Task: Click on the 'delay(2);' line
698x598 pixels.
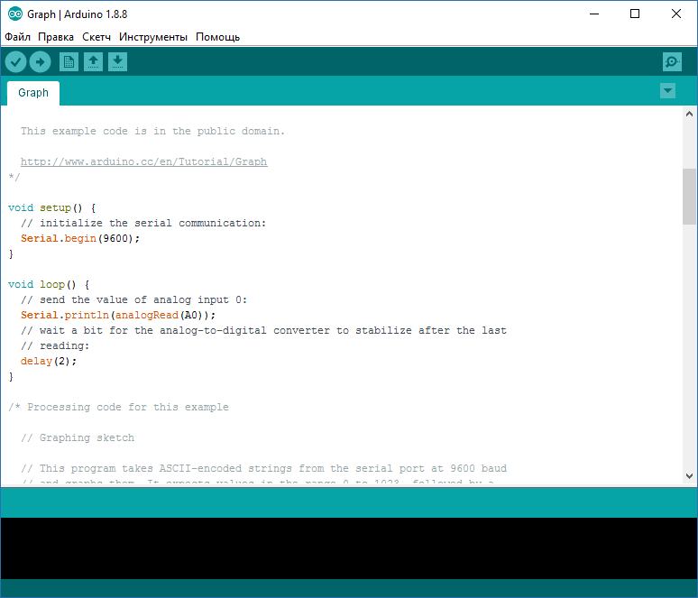Action: click(49, 361)
